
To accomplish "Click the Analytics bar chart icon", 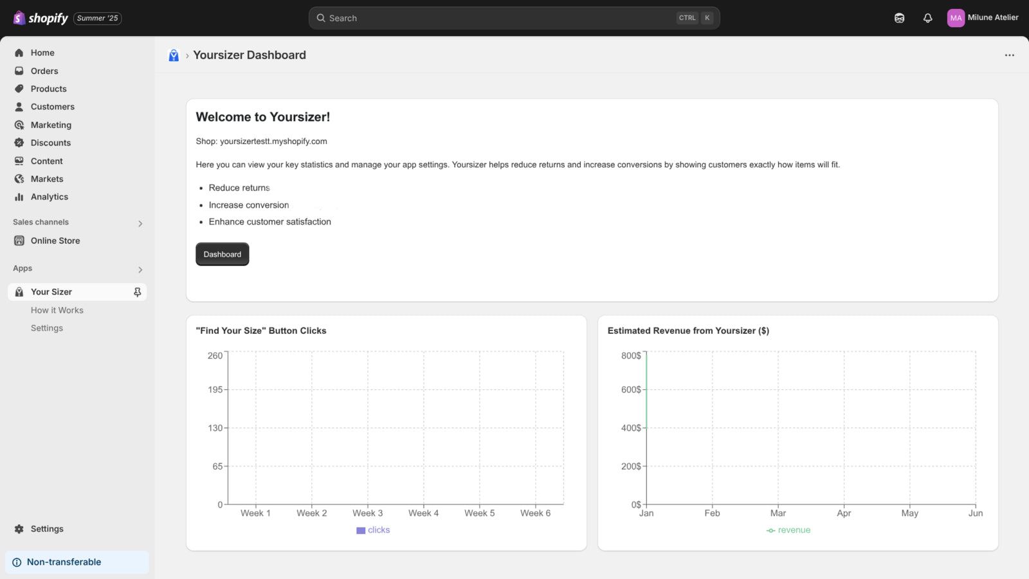I will pyautogui.click(x=19, y=197).
